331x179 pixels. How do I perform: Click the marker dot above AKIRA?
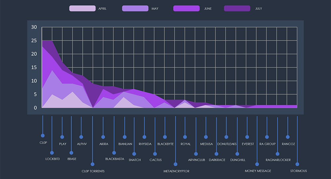[x=103, y=137]
